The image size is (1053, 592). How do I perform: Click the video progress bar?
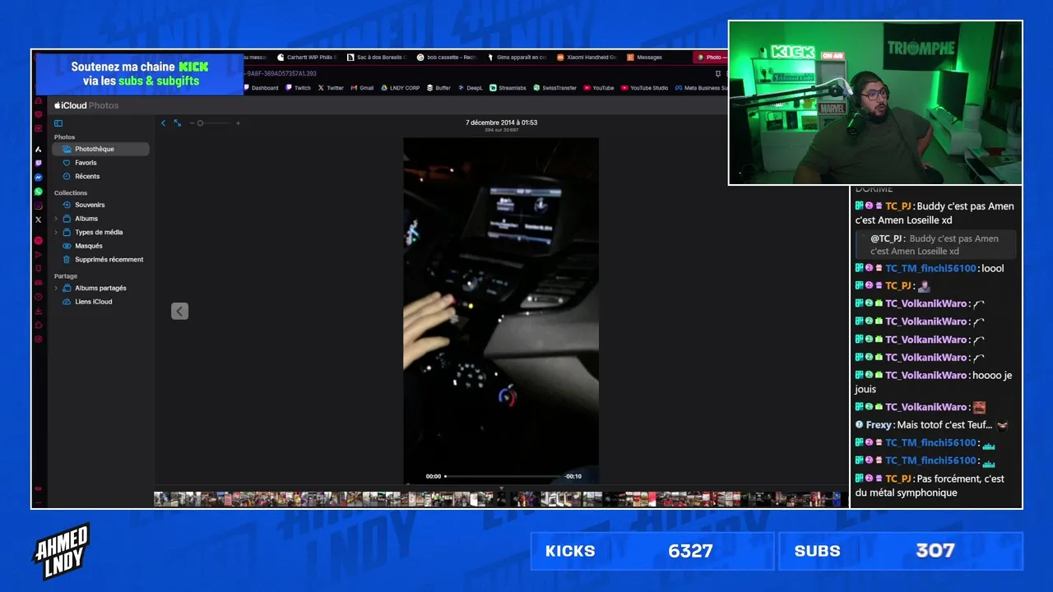click(503, 476)
